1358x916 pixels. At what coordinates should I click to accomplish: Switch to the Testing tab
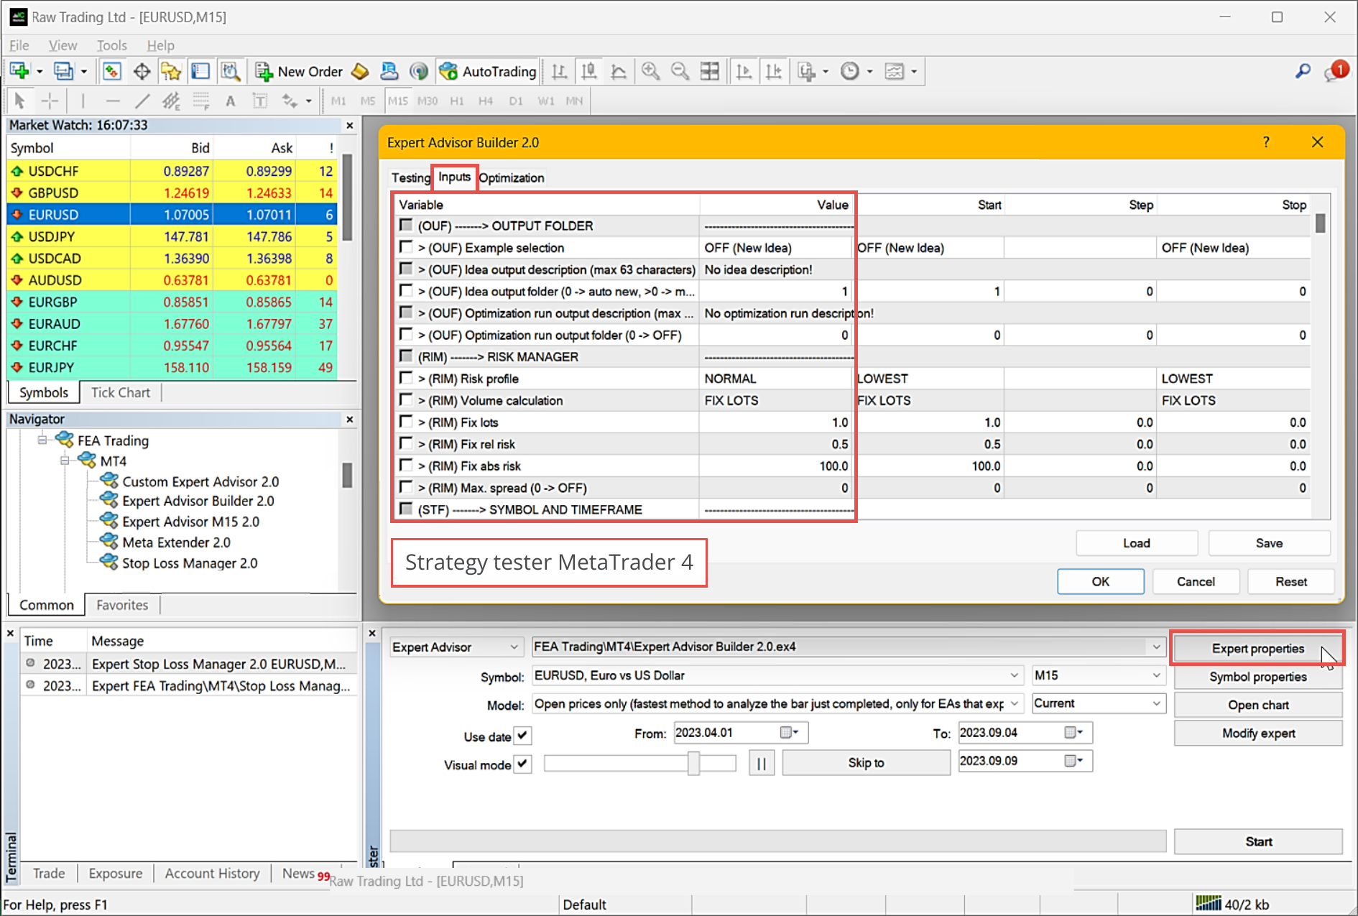click(x=410, y=177)
